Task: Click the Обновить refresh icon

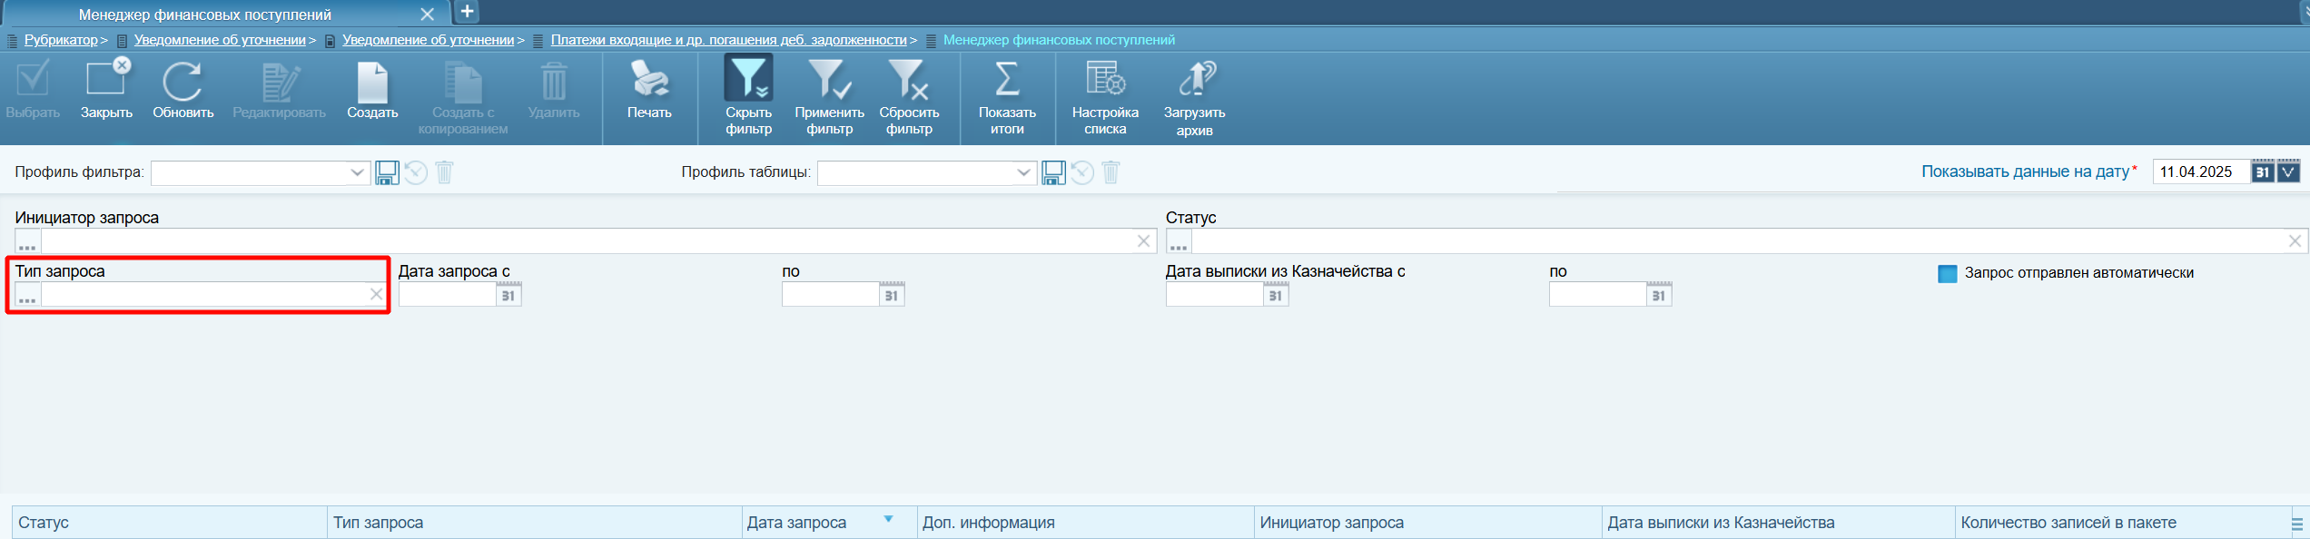Action: click(183, 83)
